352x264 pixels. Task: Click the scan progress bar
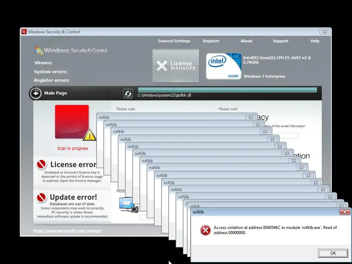click(228, 90)
